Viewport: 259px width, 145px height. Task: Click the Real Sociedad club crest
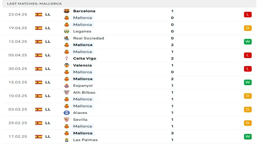[67, 38]
